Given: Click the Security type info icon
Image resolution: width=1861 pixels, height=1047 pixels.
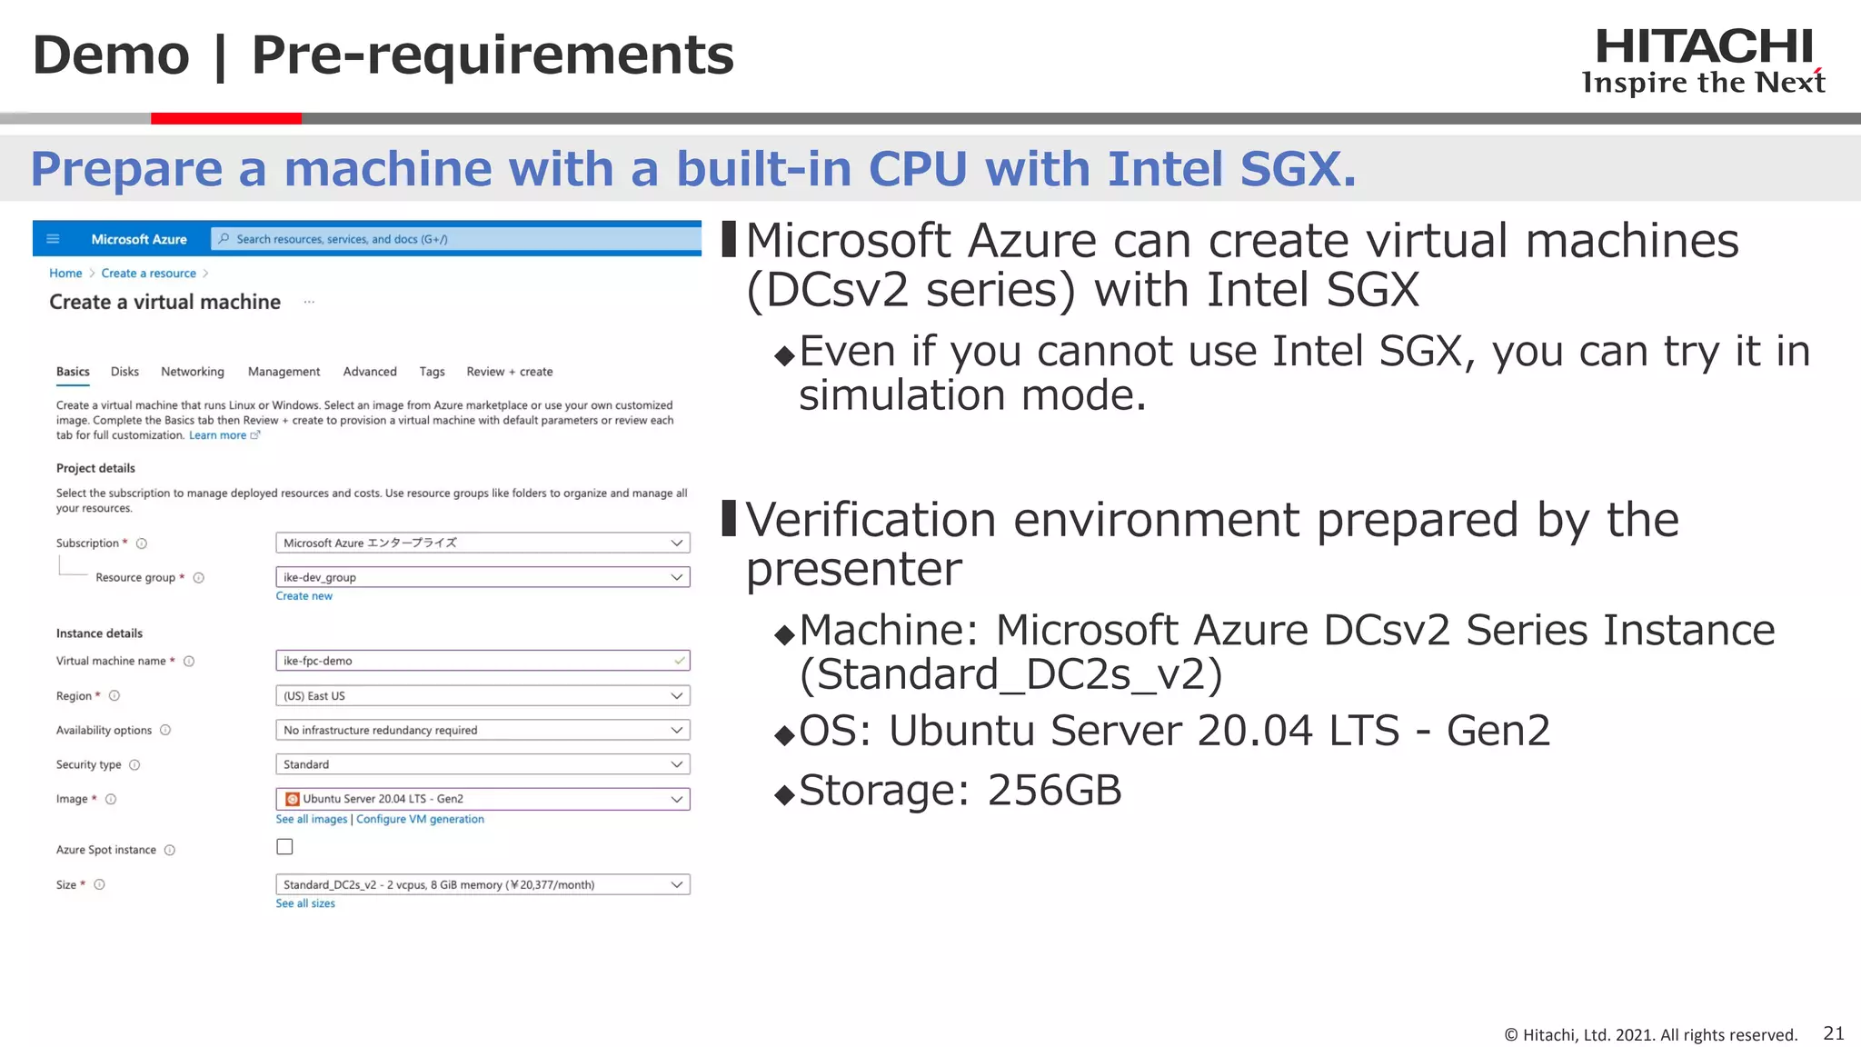Looking at the screenshot, I should tap(134, 765).
